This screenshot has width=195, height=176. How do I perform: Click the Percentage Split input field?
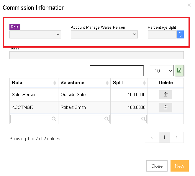tap(162, 34)
